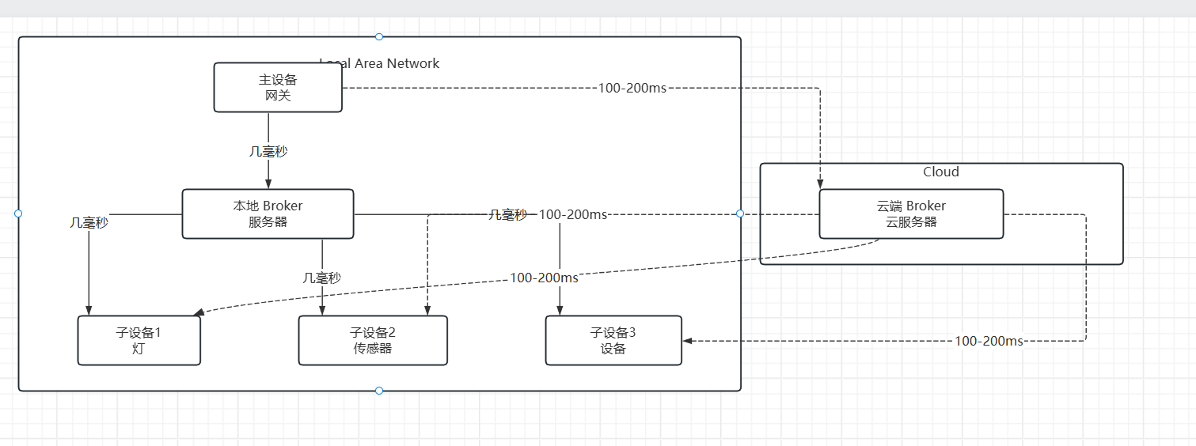1196x446 pixels.
Task: Select the 云端 Broker 云服务器 node
Action: [x=911, y=214]
